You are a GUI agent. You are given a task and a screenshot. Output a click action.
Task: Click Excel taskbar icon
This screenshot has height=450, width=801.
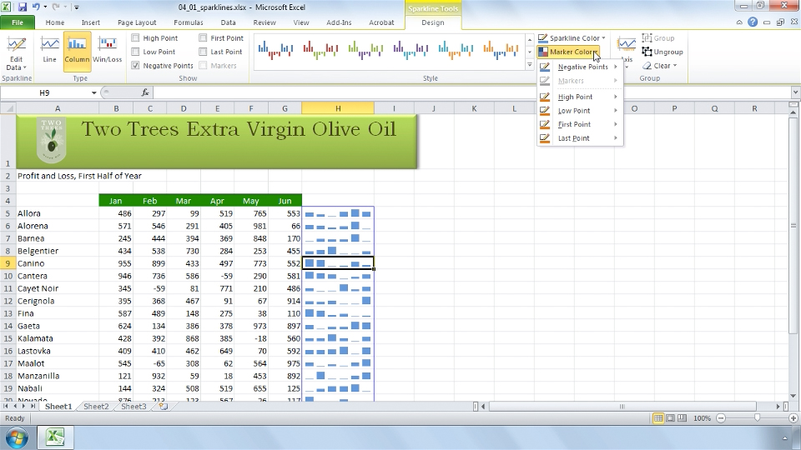55,437
